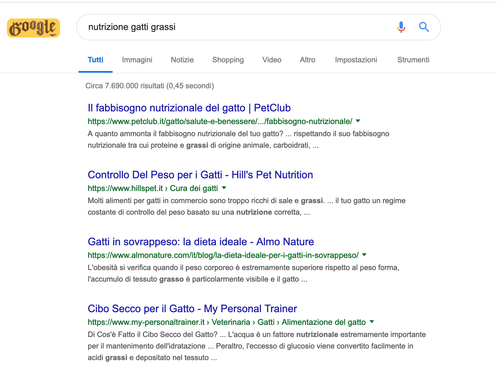Open the Altro menu
The width and height of the screenshot is (497, 367).
tap(307, 60)
